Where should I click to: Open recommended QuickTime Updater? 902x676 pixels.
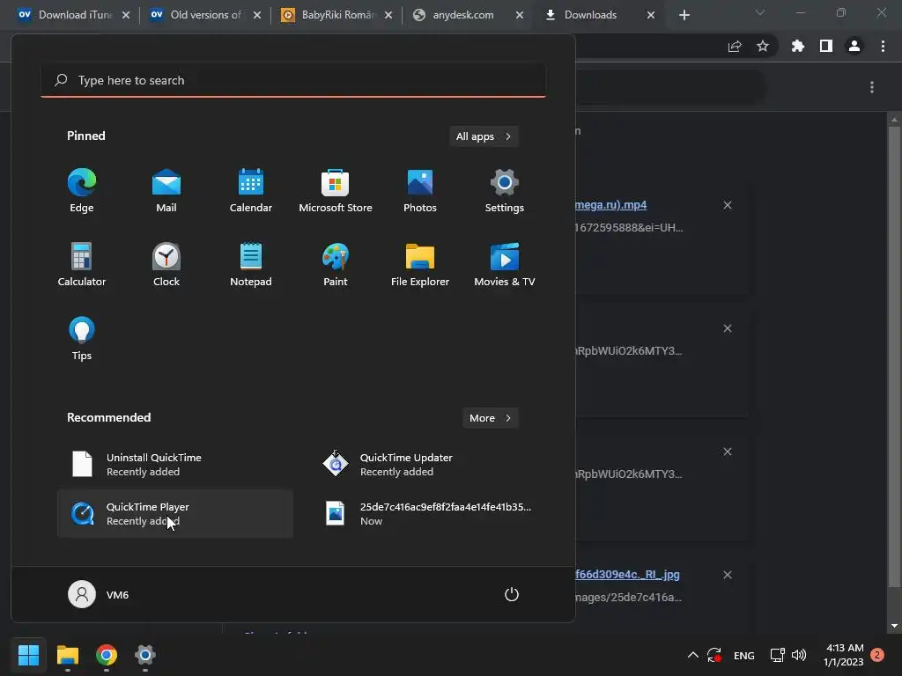click(429, 465)
